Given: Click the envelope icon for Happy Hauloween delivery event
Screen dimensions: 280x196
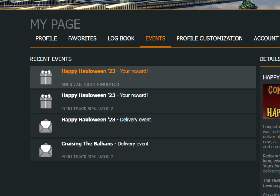Looking at the screenshot, I should pyautogui.click(x=46, y=126).
